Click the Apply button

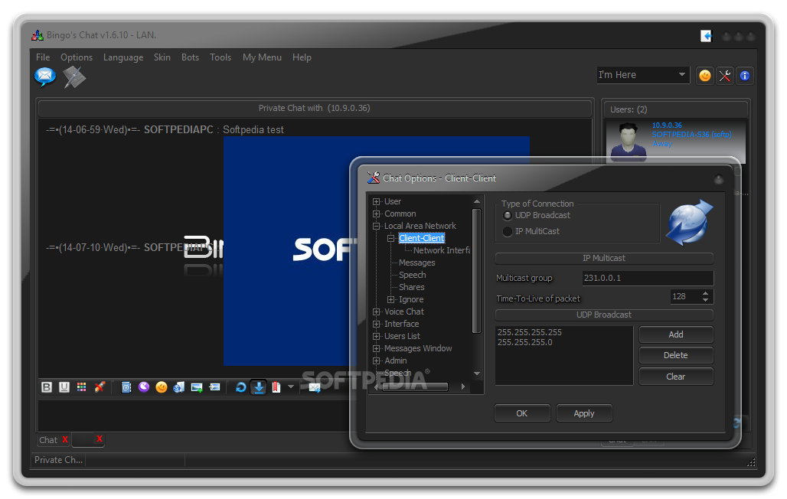click(583, 413)
